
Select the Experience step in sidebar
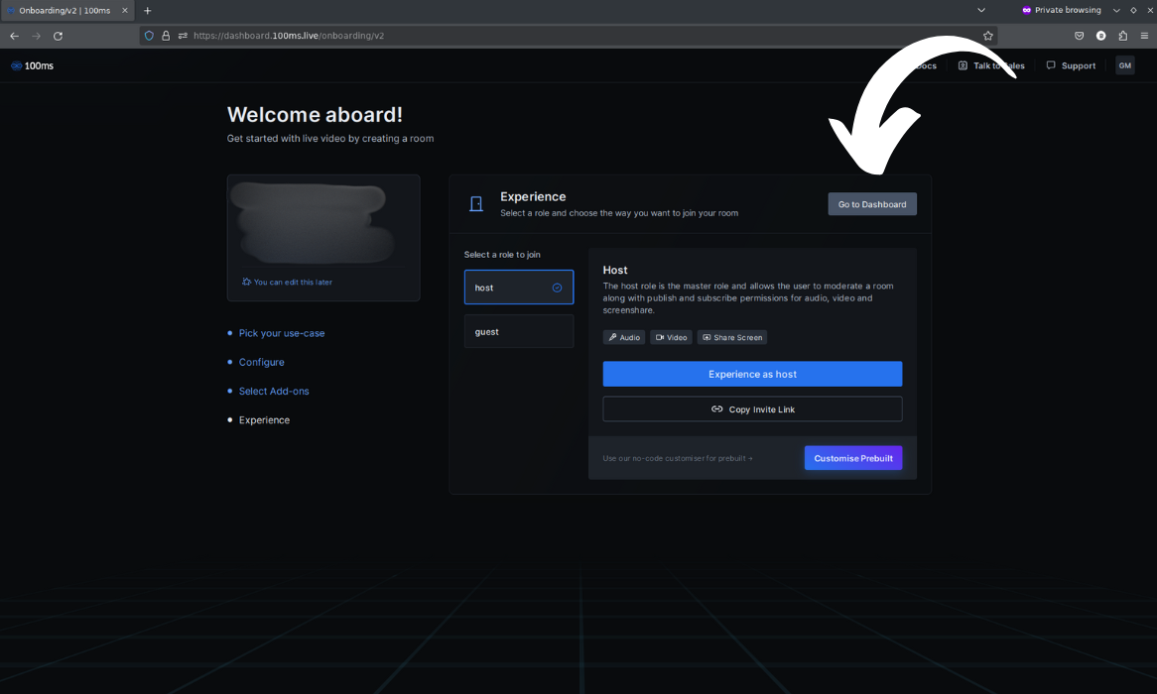pos(264,419)
